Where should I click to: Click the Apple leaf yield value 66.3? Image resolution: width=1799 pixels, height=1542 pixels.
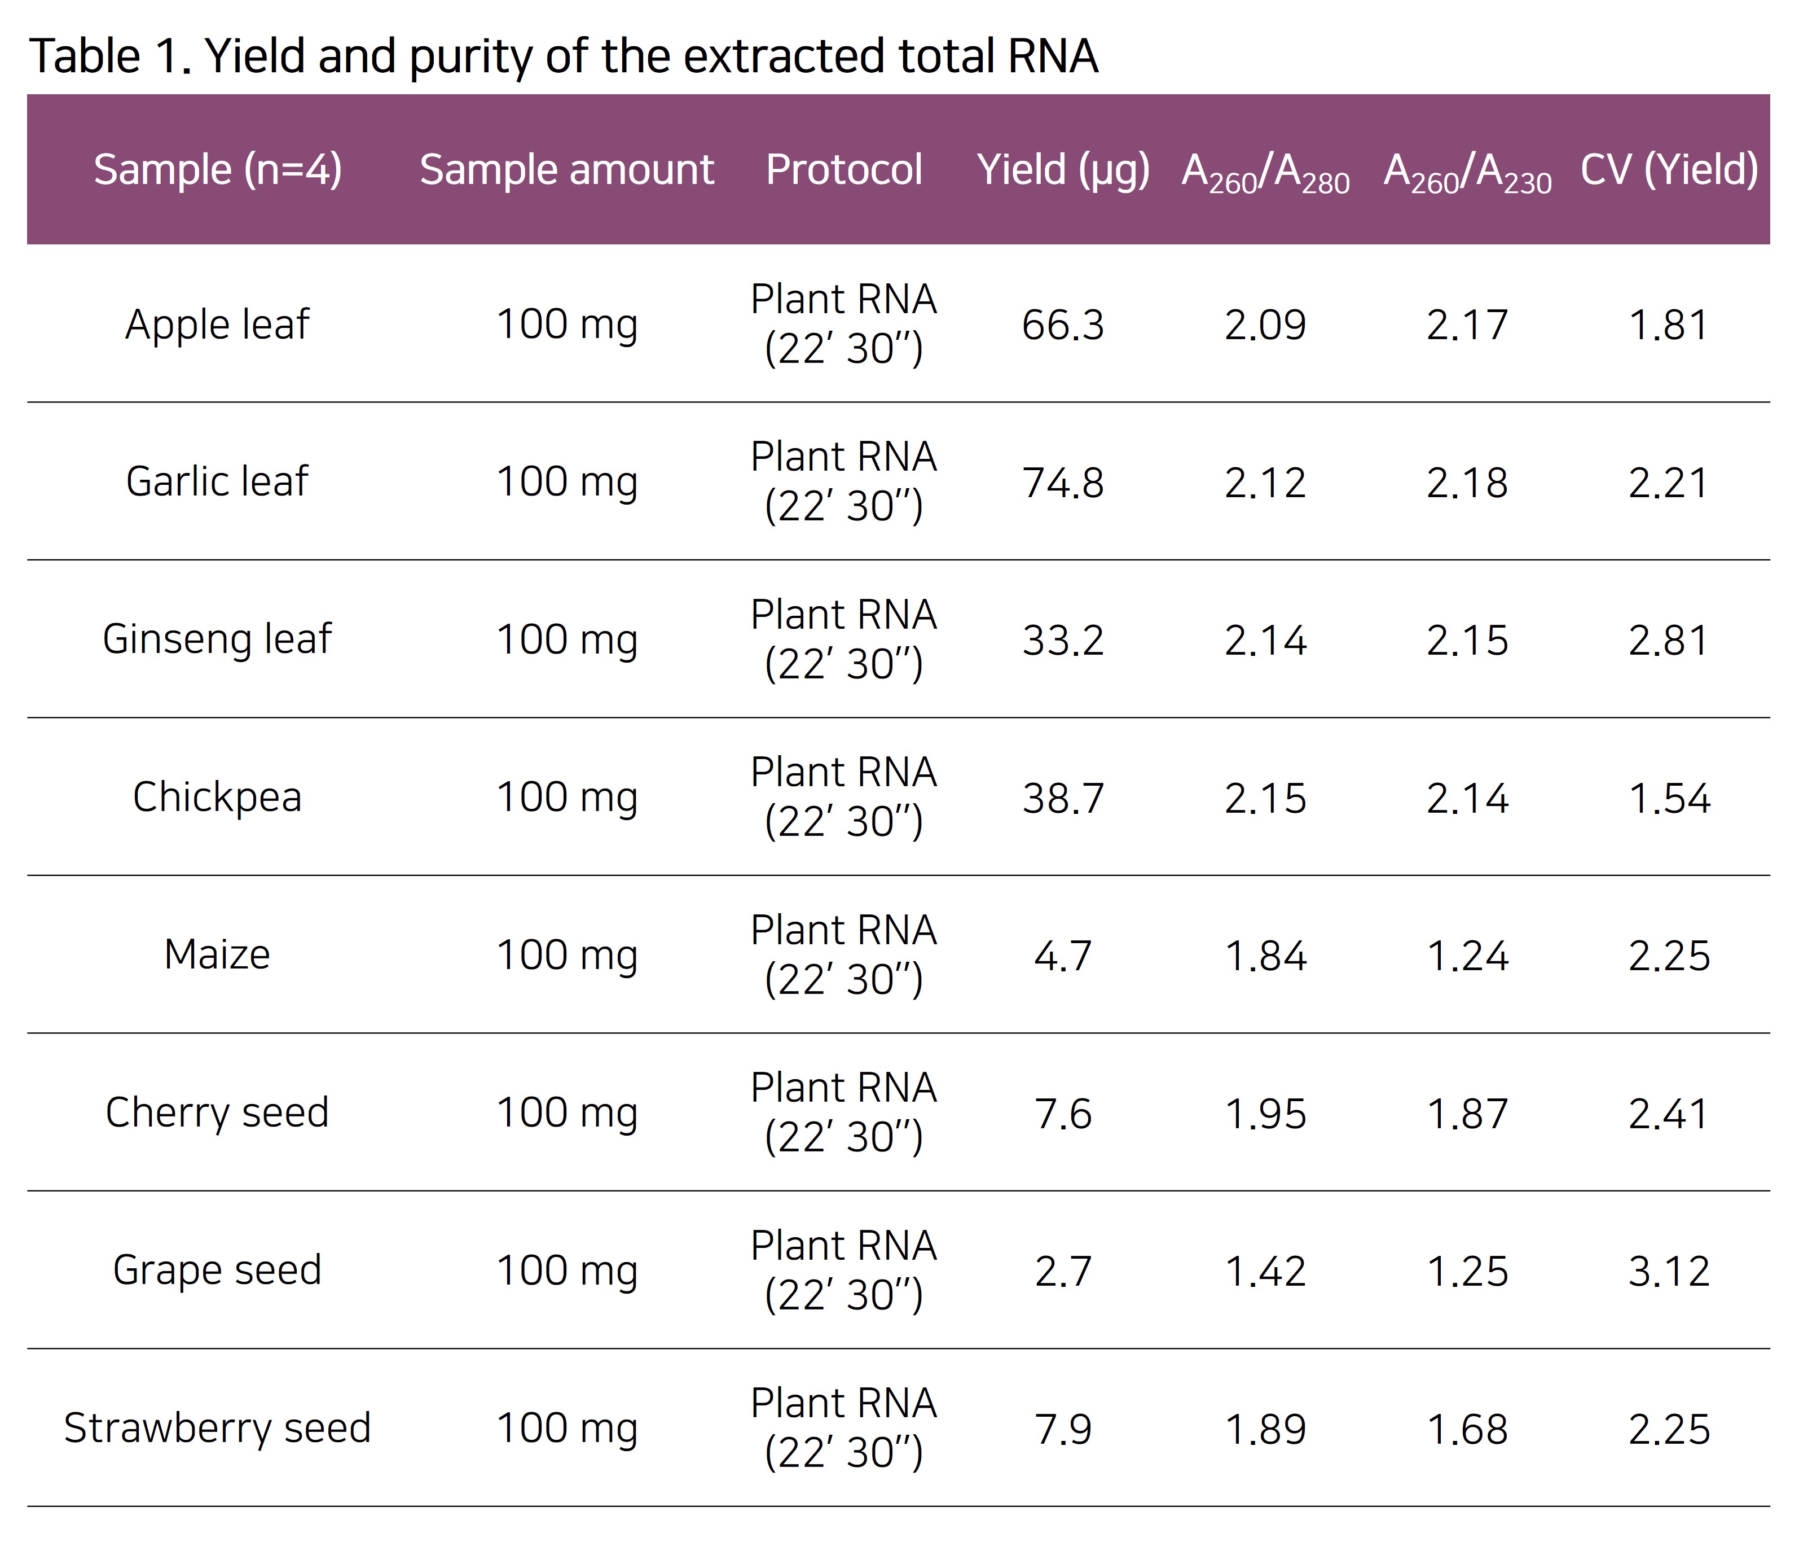click(x=1063, y=326)
